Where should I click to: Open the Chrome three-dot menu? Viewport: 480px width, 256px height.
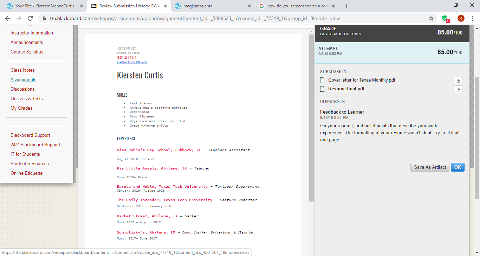click(x=473, y=18)
